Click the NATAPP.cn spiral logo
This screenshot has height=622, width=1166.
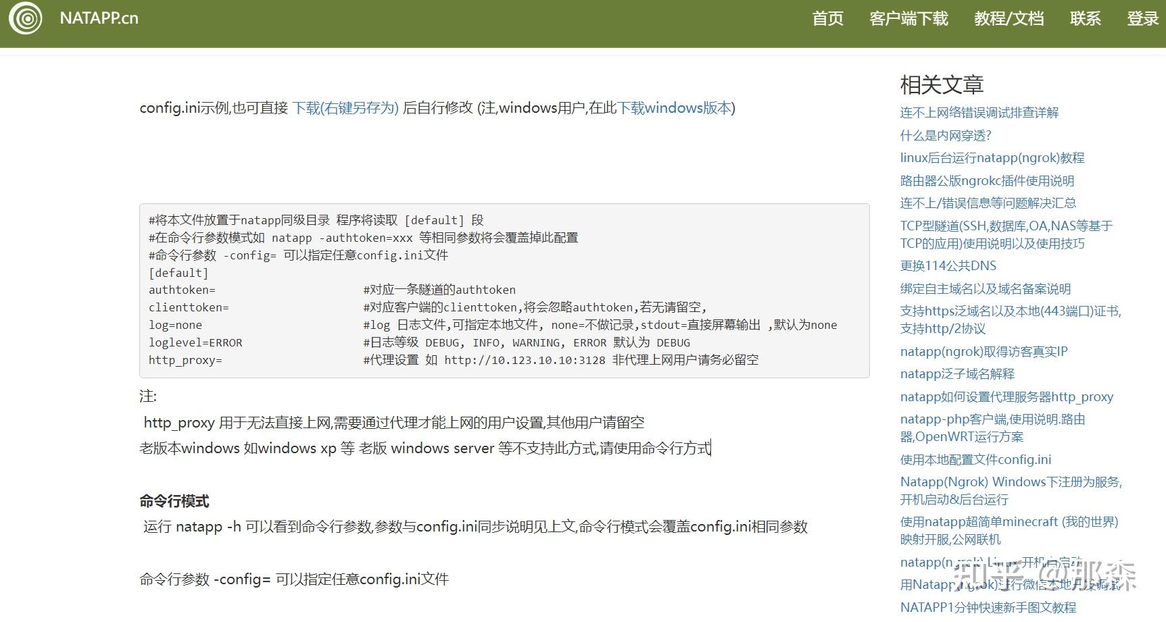click(26, 18)
